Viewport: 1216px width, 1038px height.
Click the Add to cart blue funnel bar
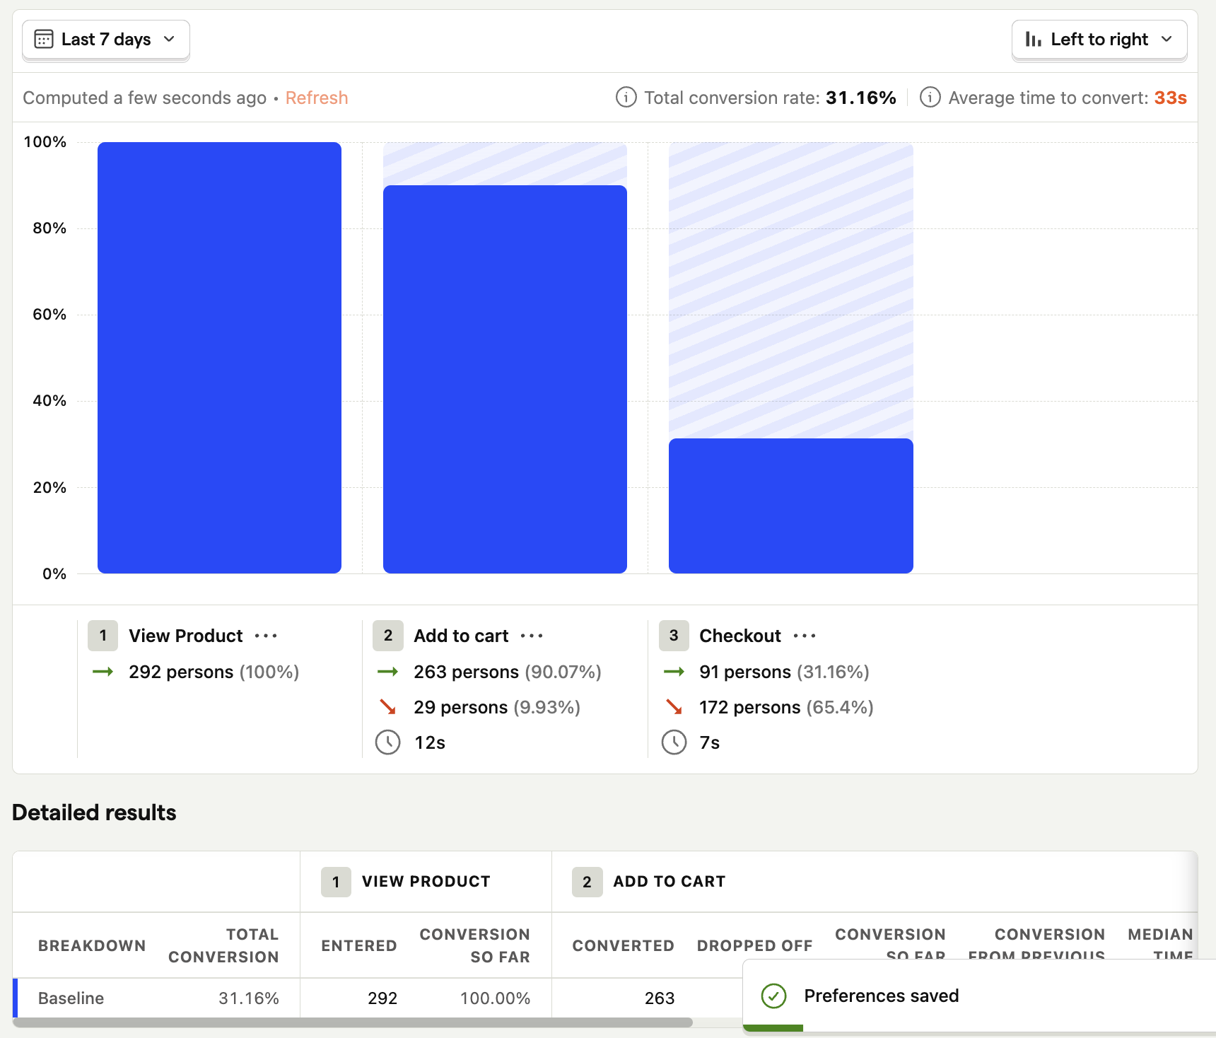point(505,379)
